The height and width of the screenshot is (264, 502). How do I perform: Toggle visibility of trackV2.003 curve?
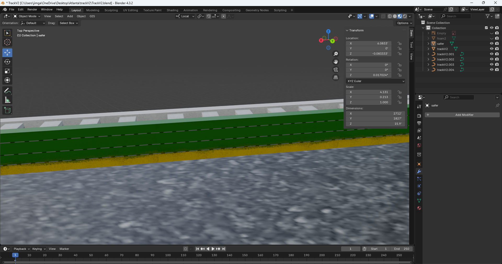(x=491, y=65)
